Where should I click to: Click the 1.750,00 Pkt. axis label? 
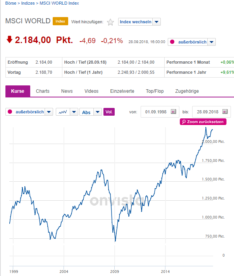click(213, 161)
